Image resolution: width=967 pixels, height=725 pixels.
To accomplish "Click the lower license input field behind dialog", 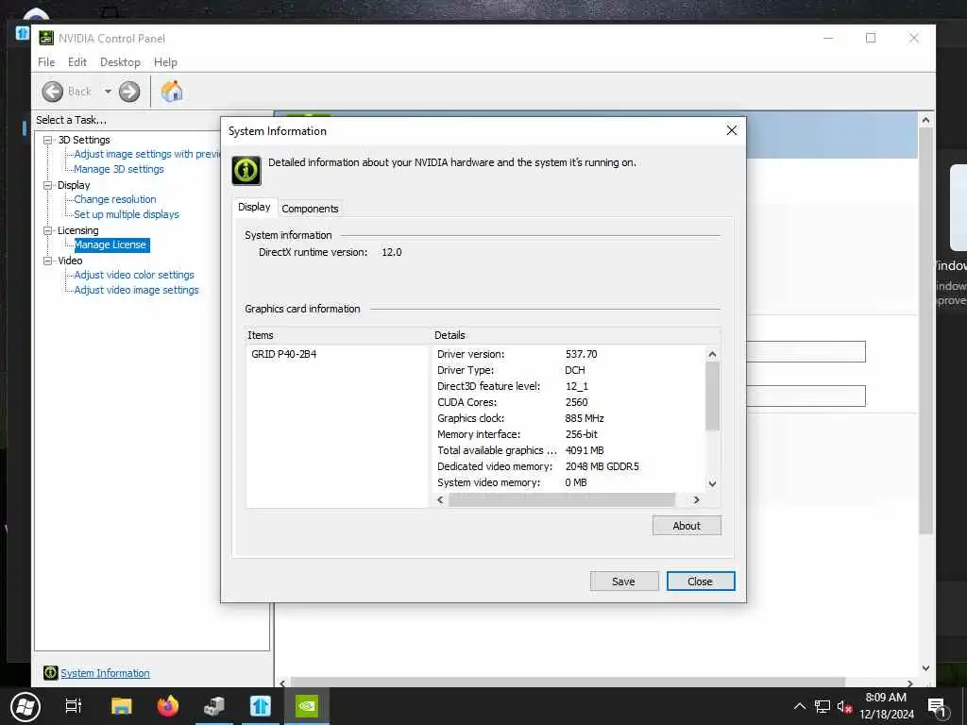I will pos(806,396).
